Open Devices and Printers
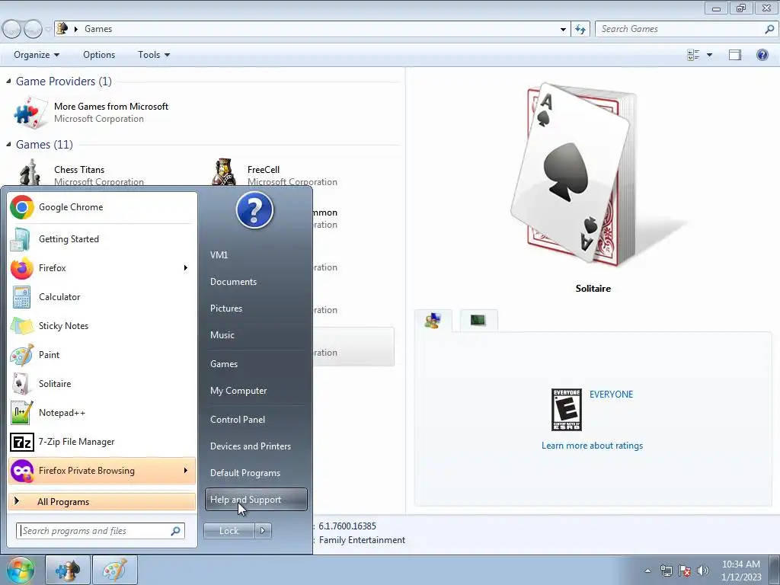This screenshot has height=585, width=780. click(256, 446)
